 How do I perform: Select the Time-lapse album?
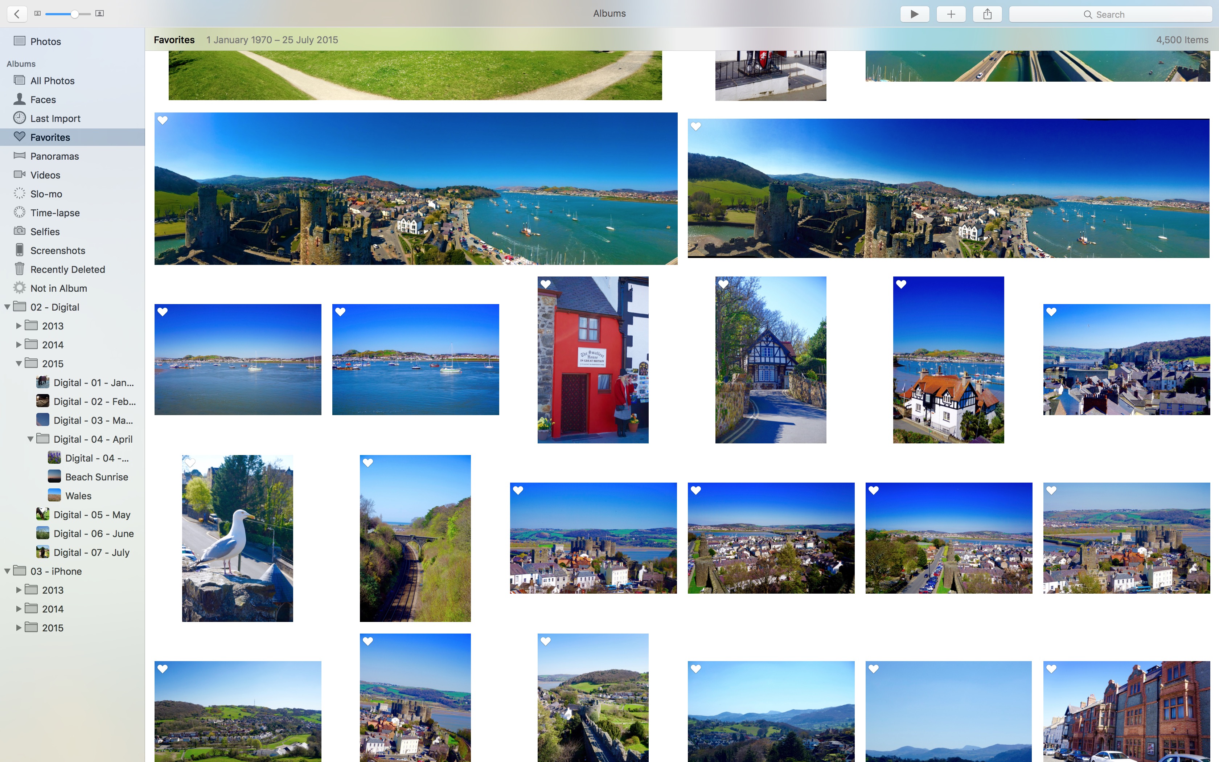coord(55,213)
